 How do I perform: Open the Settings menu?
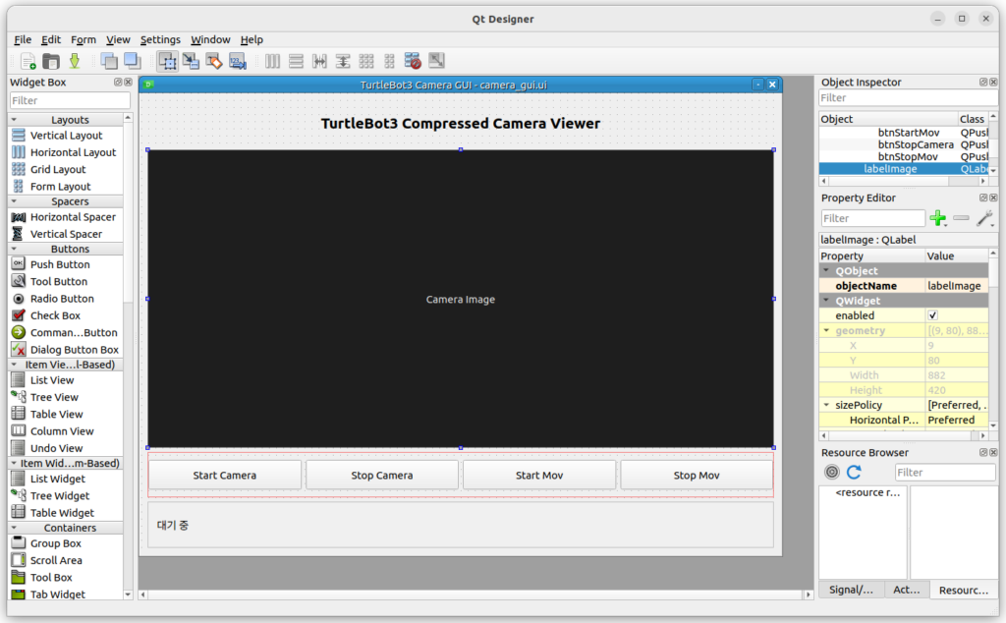[160, 39]
